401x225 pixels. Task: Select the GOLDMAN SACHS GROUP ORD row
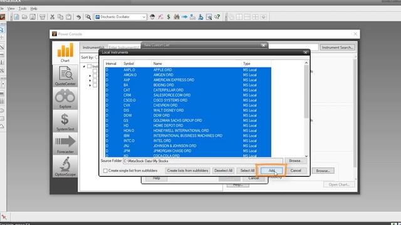tap(188, 121)
